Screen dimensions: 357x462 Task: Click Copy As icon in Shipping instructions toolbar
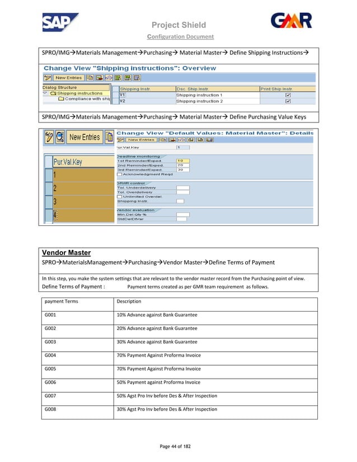(90, 78)
